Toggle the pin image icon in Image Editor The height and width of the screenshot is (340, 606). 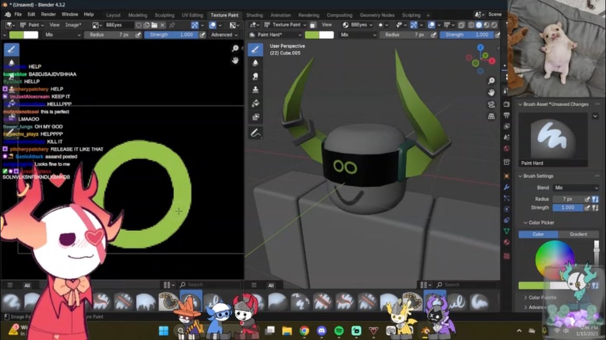tap(172, 25)
